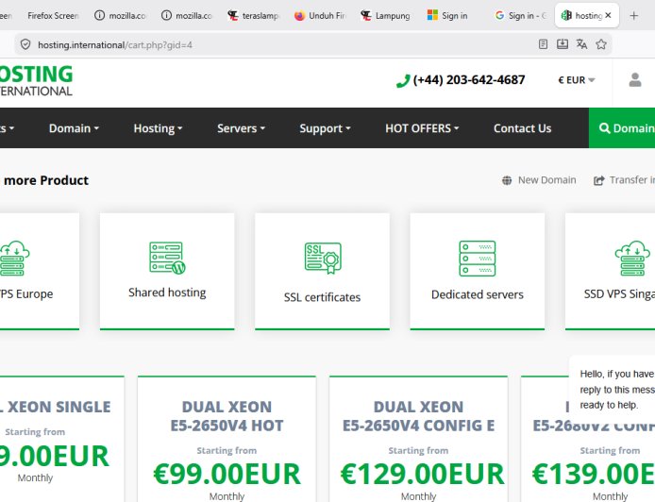Select the SSL certificates category card
The image size is (655, 502).
tap(322, 271)
